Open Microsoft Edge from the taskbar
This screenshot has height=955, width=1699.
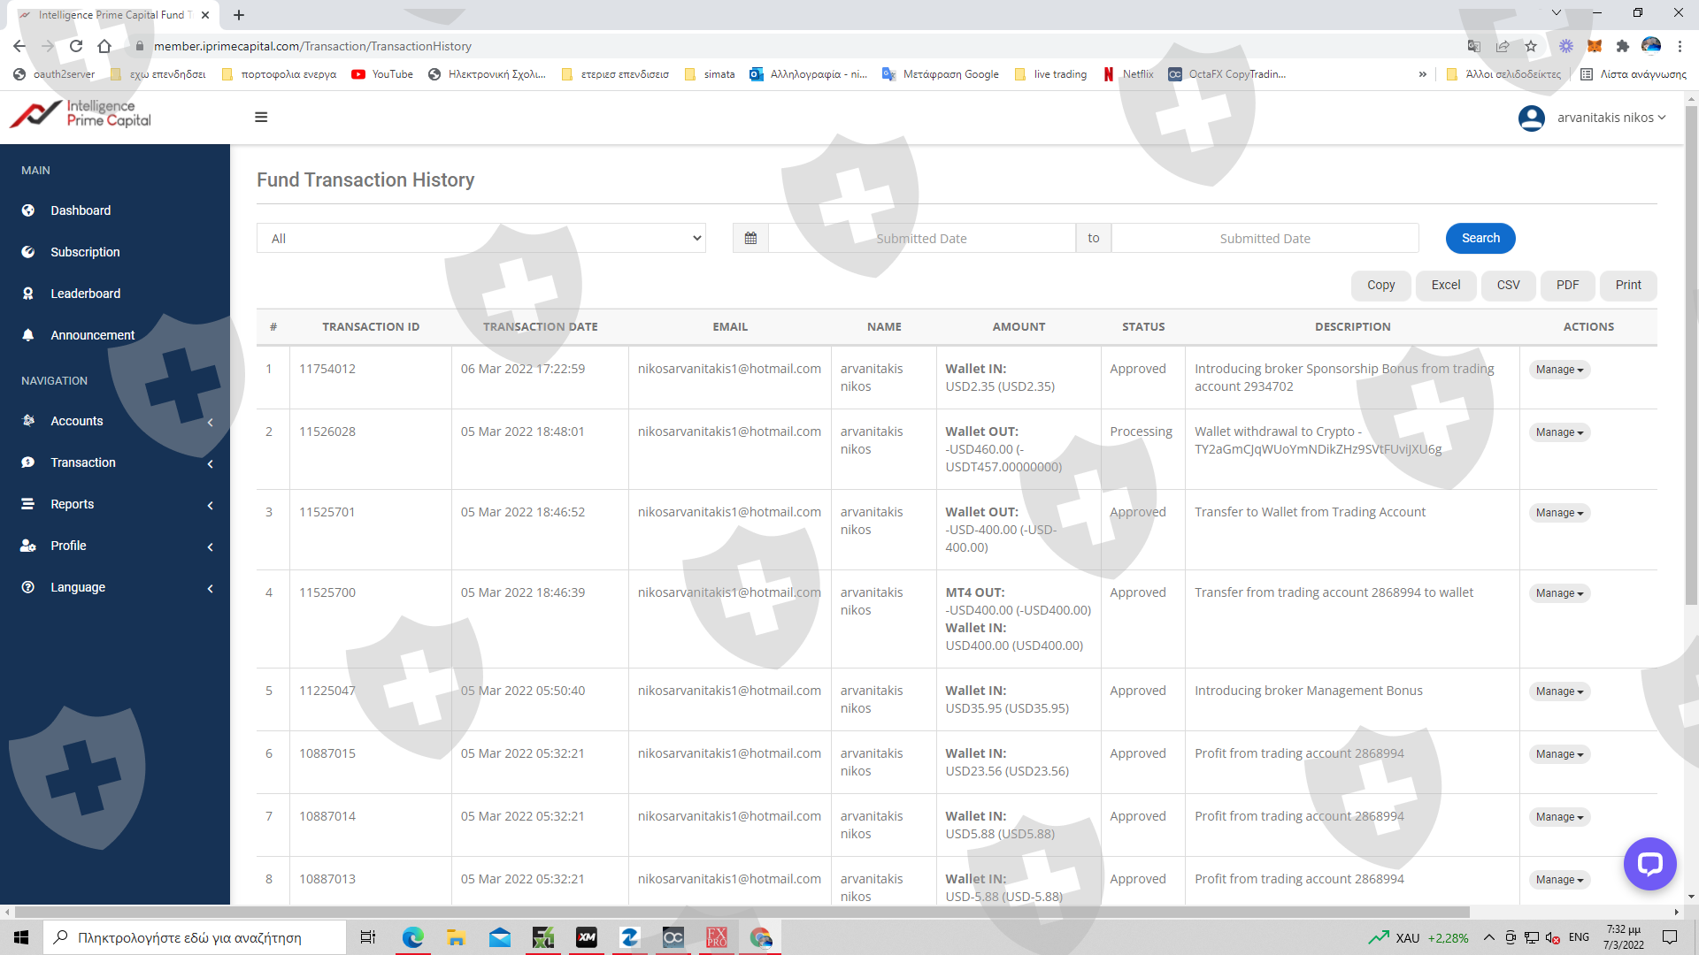413,937
